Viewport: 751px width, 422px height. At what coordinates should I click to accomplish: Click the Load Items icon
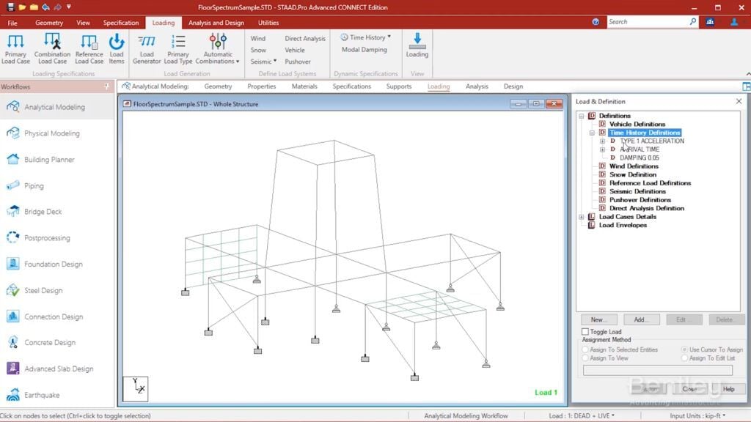pyautogui.click(x=117, y=48)
